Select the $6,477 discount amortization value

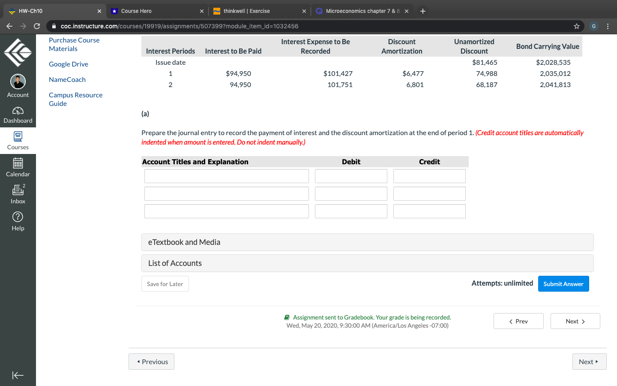click(413, 73)
